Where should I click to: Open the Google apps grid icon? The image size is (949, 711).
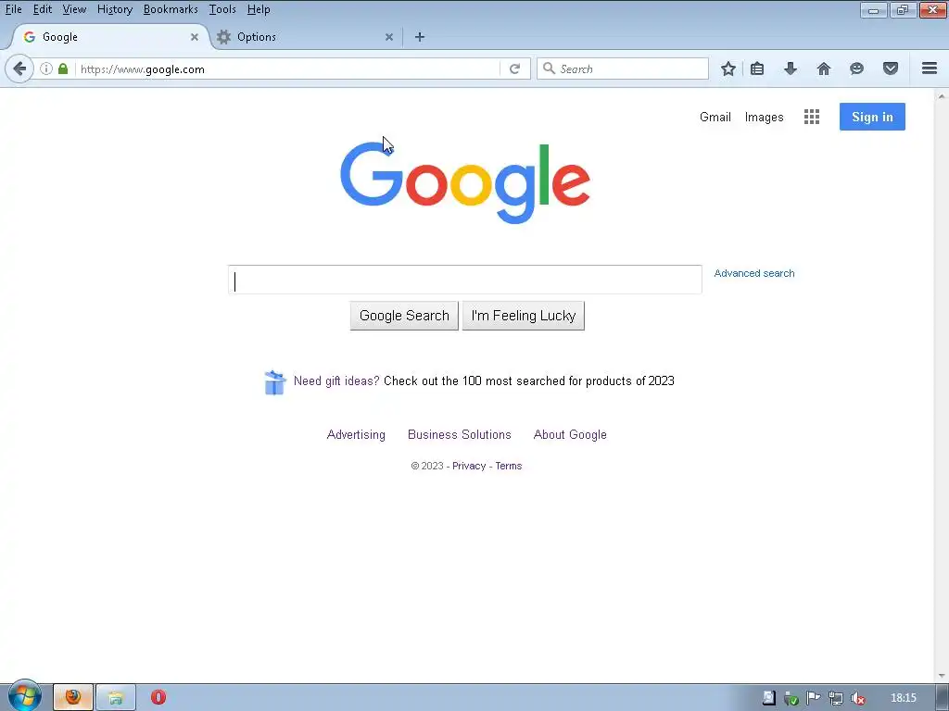click(x=812, y=117)
